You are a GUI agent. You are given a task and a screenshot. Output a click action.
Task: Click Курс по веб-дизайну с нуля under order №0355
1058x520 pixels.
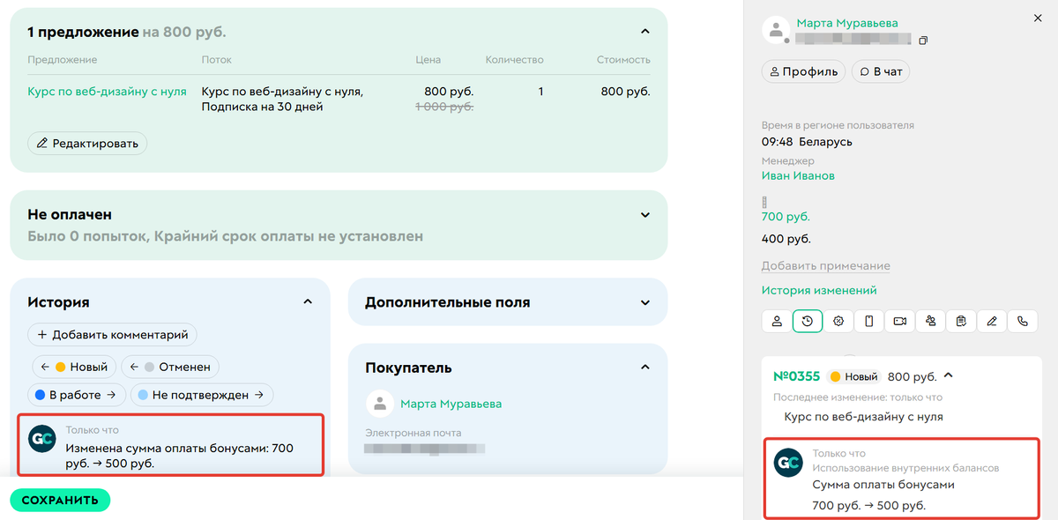point(863,417)
